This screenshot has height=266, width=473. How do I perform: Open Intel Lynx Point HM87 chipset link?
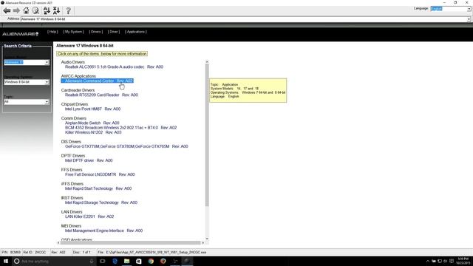(92, 109)
